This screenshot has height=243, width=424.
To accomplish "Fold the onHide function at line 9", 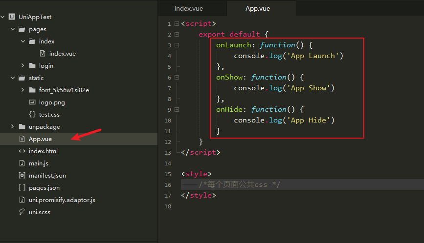I will 177,109.
